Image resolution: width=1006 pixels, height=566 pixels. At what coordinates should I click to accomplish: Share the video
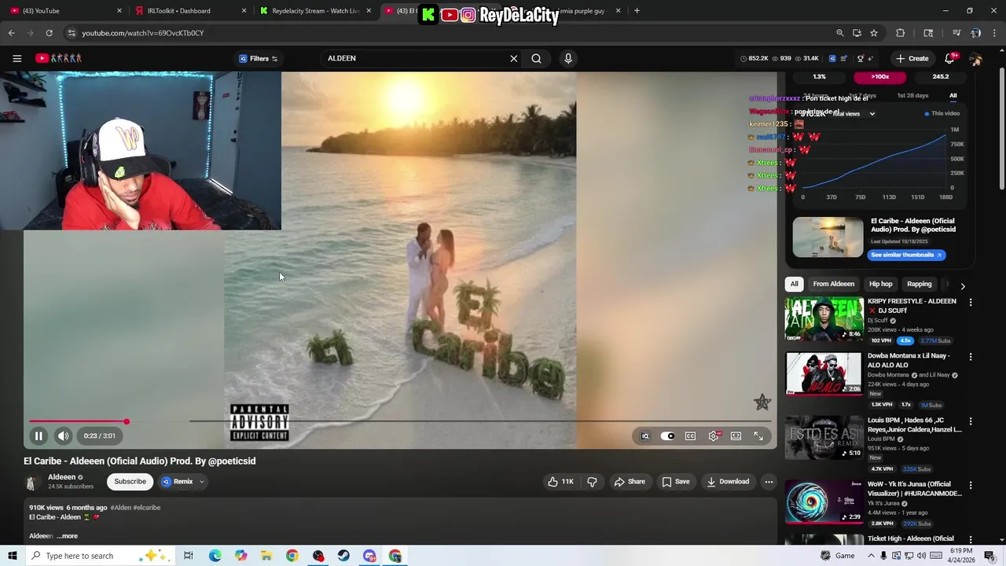pos(630,481)
